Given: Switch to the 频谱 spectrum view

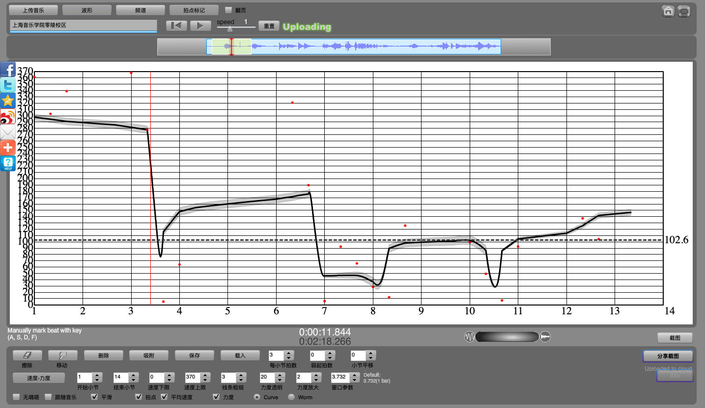Looking at the screenshot, I should click(140, 10).
